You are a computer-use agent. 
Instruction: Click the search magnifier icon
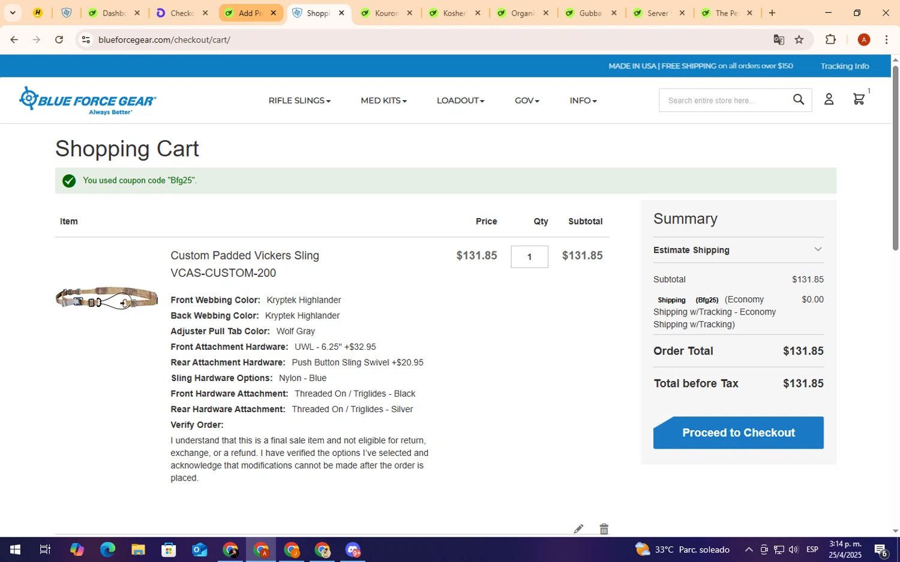click(x=798, y=99)
